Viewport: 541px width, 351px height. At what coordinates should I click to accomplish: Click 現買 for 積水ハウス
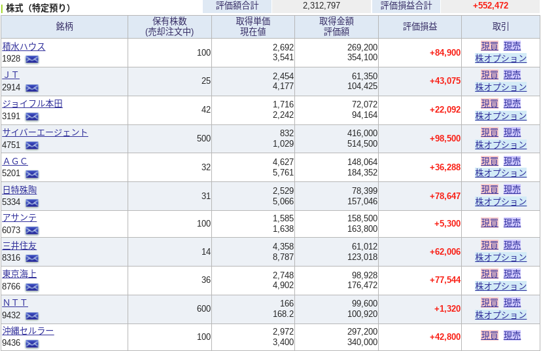coord(489,46)
